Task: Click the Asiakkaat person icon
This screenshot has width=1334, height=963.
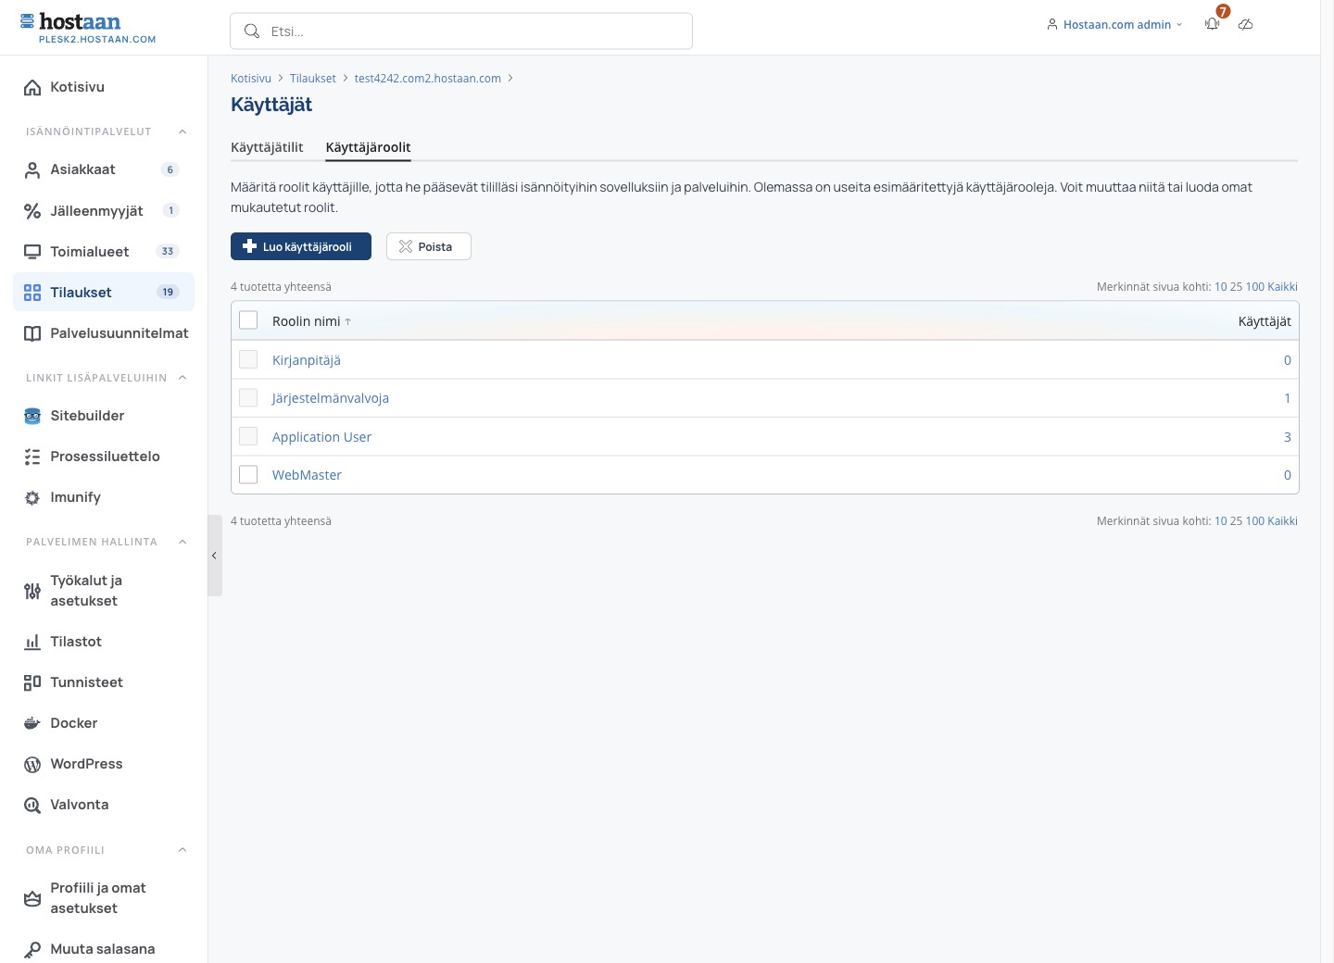Action: [x=32, y=169]
